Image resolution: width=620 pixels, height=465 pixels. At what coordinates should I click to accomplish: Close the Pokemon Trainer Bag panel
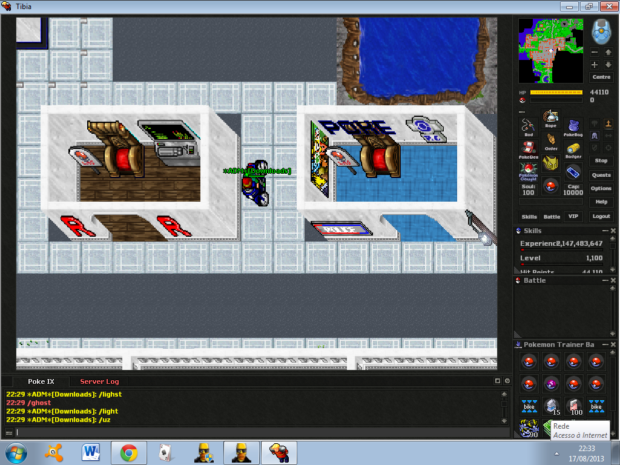(613, 345)
